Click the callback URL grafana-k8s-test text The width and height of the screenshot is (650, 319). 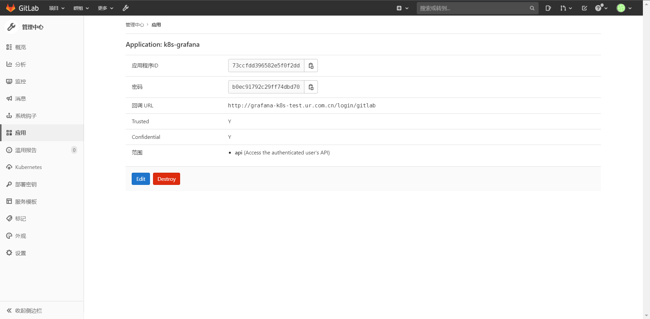302,106
